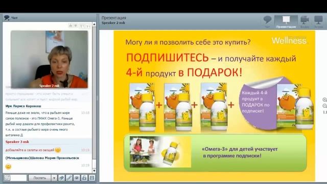Viewport: 327px width, 184px height.
Task: Click the (Меньщикова)Шапова Мария Прокопьевск name
Action: [x=42, y=158]
